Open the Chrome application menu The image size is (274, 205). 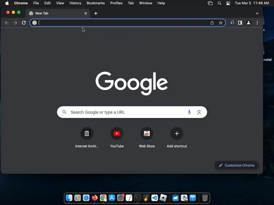[x=21, y=3]
